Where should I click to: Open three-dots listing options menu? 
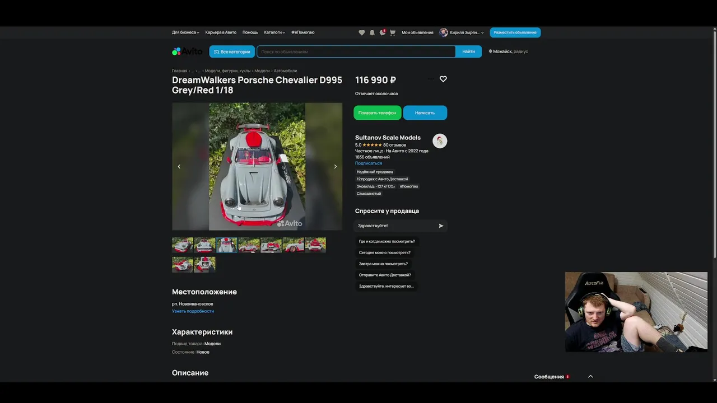pyautogui.click(x=430, y=79)
